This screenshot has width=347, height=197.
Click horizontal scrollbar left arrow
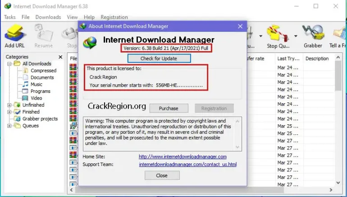(x=71, y=190)
